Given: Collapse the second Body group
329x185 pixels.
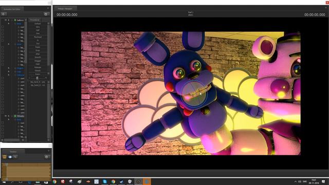Looking at the screenshot, I should click(9, 119).
